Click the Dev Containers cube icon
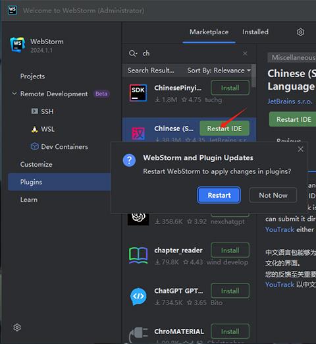Image resolution: width=316 pixels, height=344 pixels. 35,146
